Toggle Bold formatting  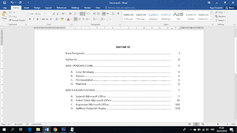pyautogui.click(x=30, y=19)
